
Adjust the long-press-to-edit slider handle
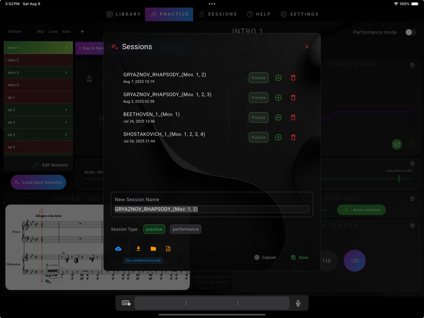pyautogui.click(x=399, y=179)
